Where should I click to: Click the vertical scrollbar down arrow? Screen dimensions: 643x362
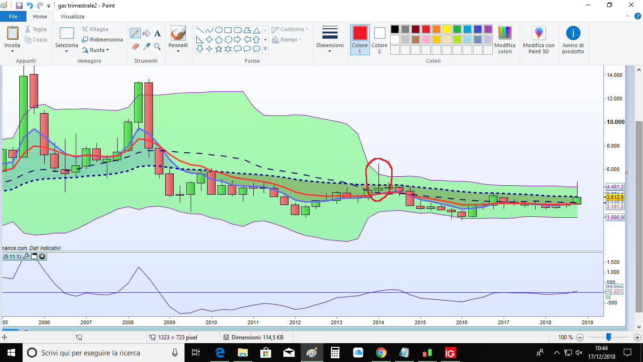pyautogui.click(x=639, y=327)
